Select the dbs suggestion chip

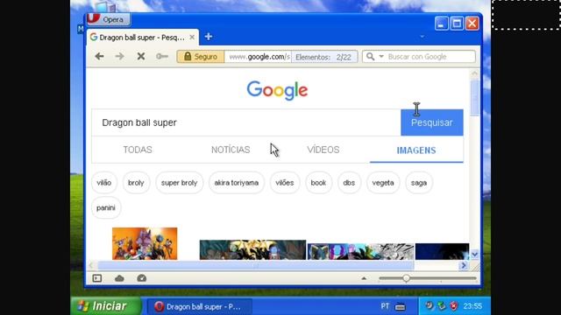(x=349, y=183)
